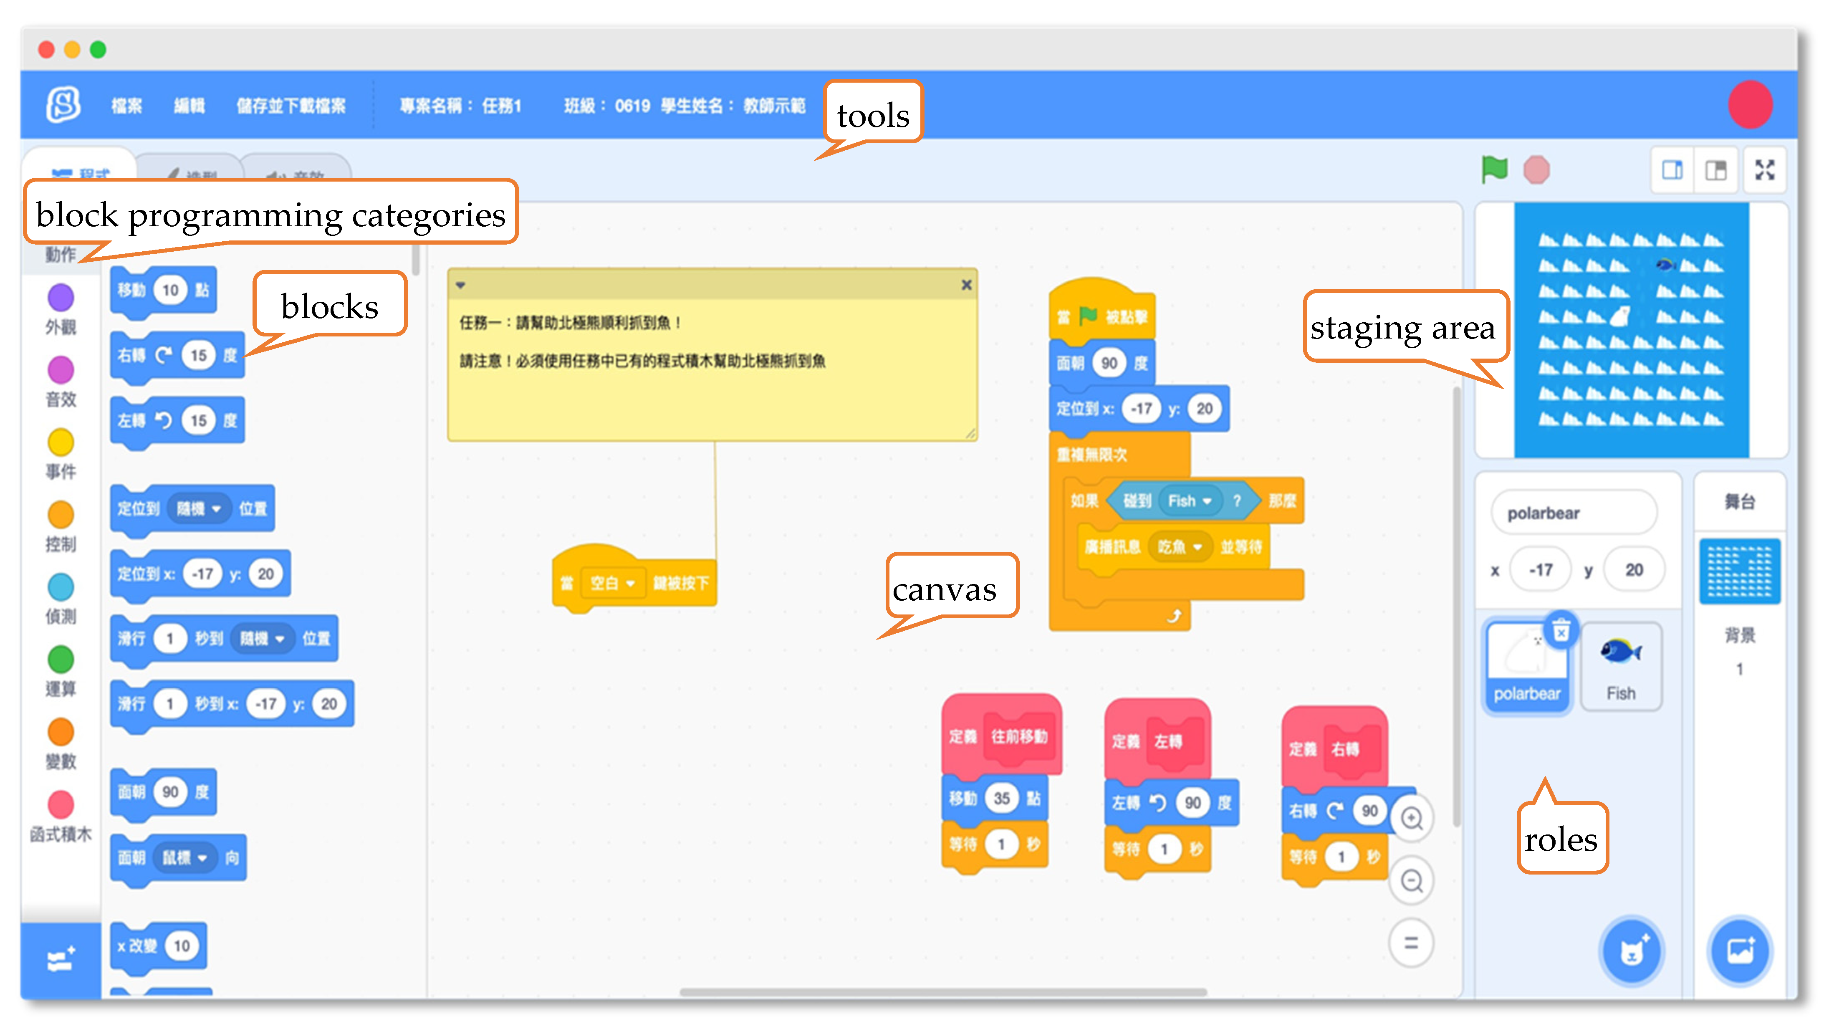
Task: Collapse the yellow comment with arrow
Action: [x=460, y=286]
